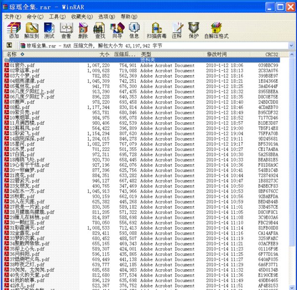Select file 28月朦胧鸟朦胧.pdf
This screenshot has width=297, height=290.
pos(32,212)
